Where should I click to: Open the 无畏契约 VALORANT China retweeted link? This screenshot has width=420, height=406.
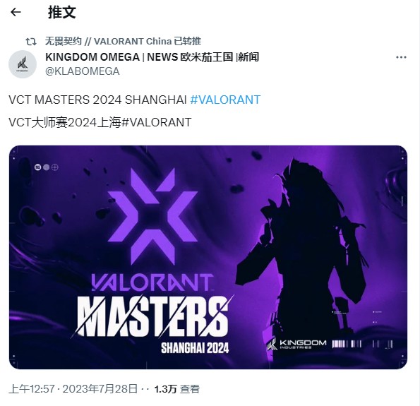coord(123,41)
